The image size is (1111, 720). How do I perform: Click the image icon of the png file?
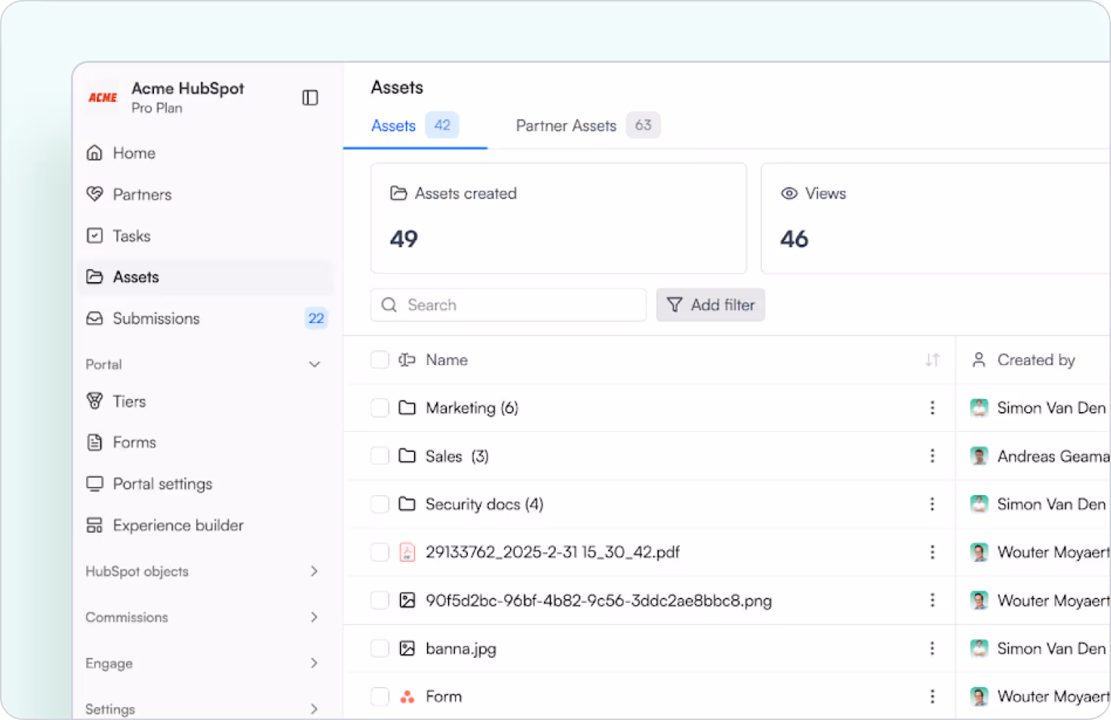(x=407, y=600)
